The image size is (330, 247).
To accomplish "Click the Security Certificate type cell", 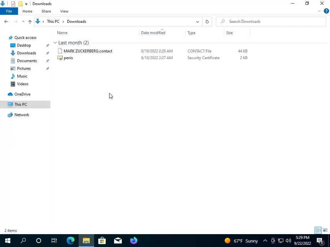I will (x=203, y=58).
